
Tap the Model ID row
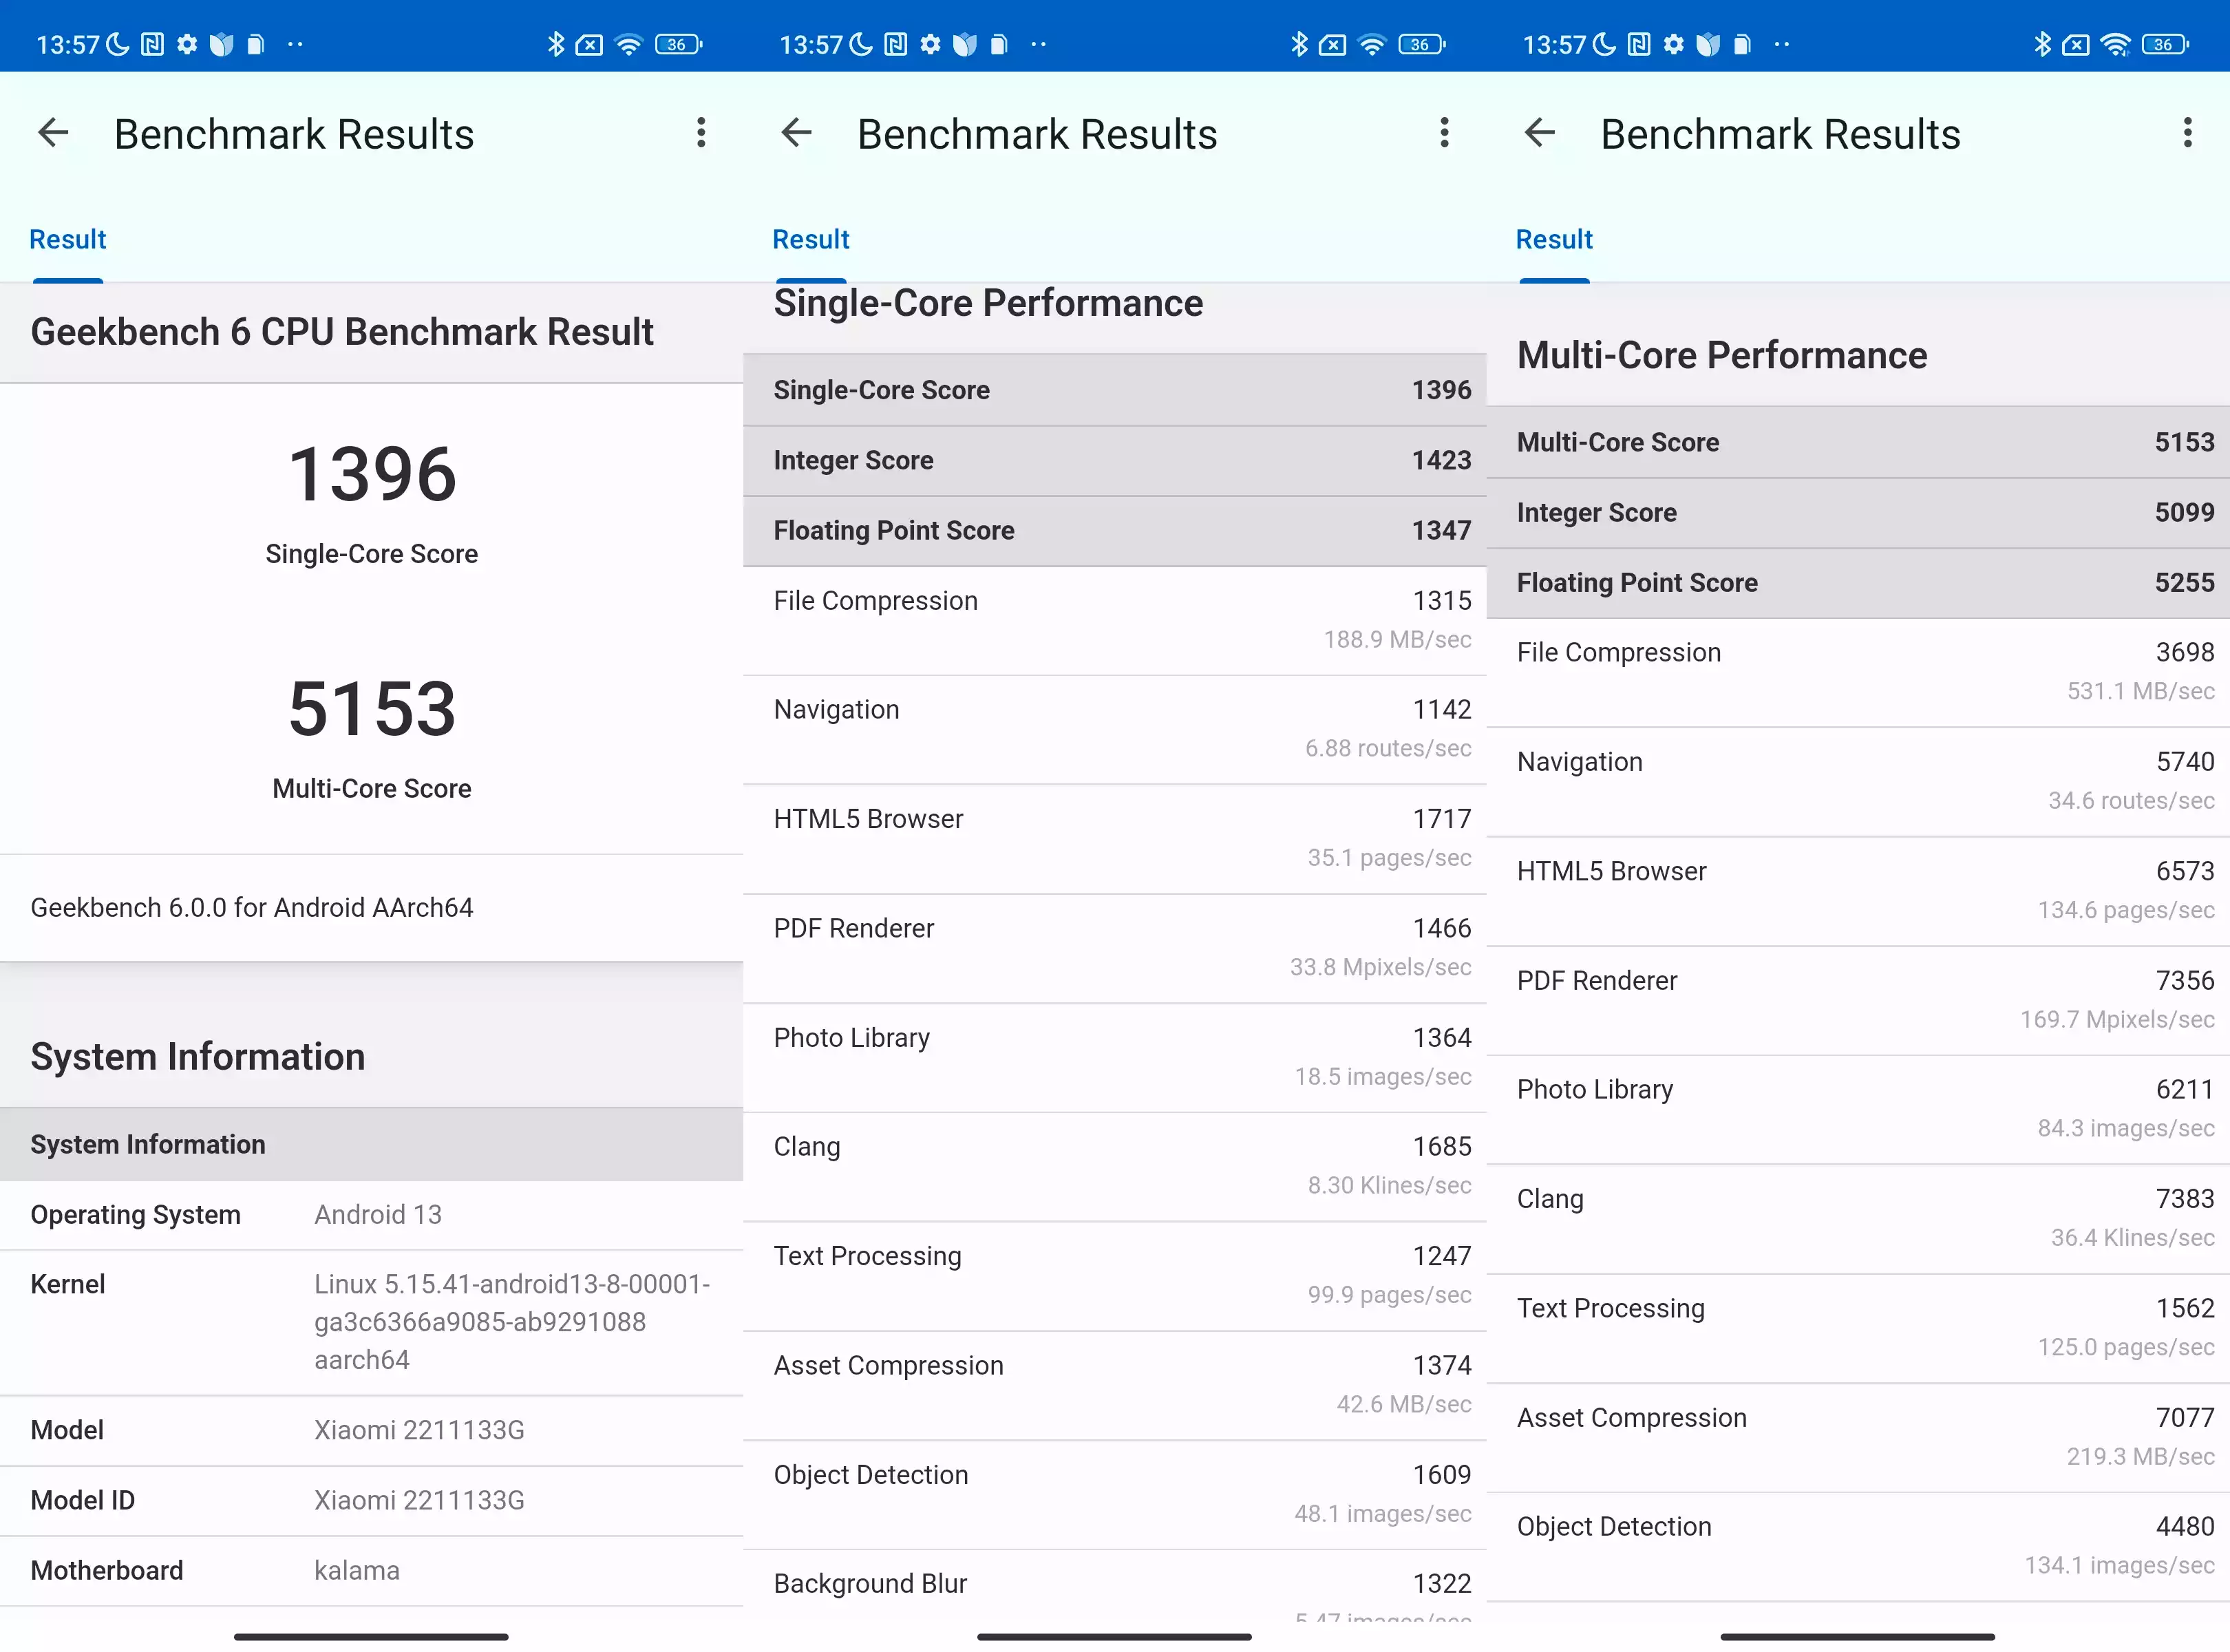click(x=372, y=1501)
